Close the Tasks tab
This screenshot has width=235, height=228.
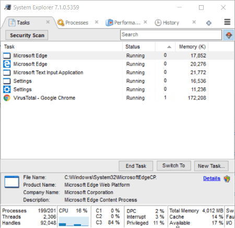48,22
